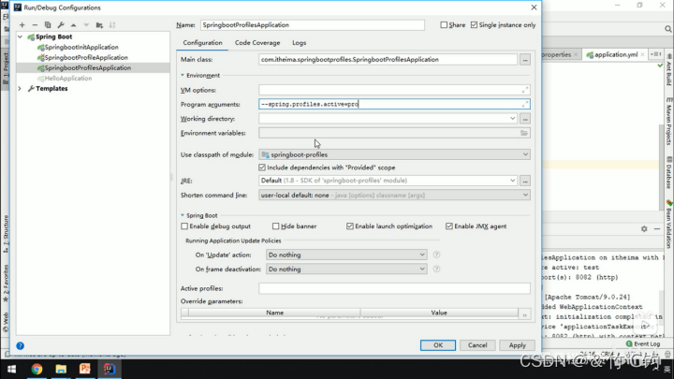Add a new run configuration with plus icon

click(x=22, y=25)
